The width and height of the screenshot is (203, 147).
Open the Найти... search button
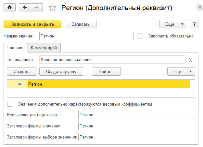pos(107,71)
